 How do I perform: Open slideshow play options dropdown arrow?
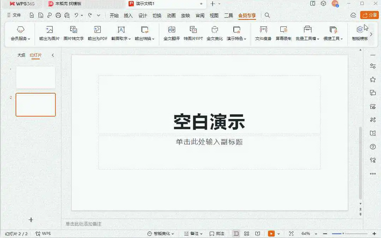(279, 234)
